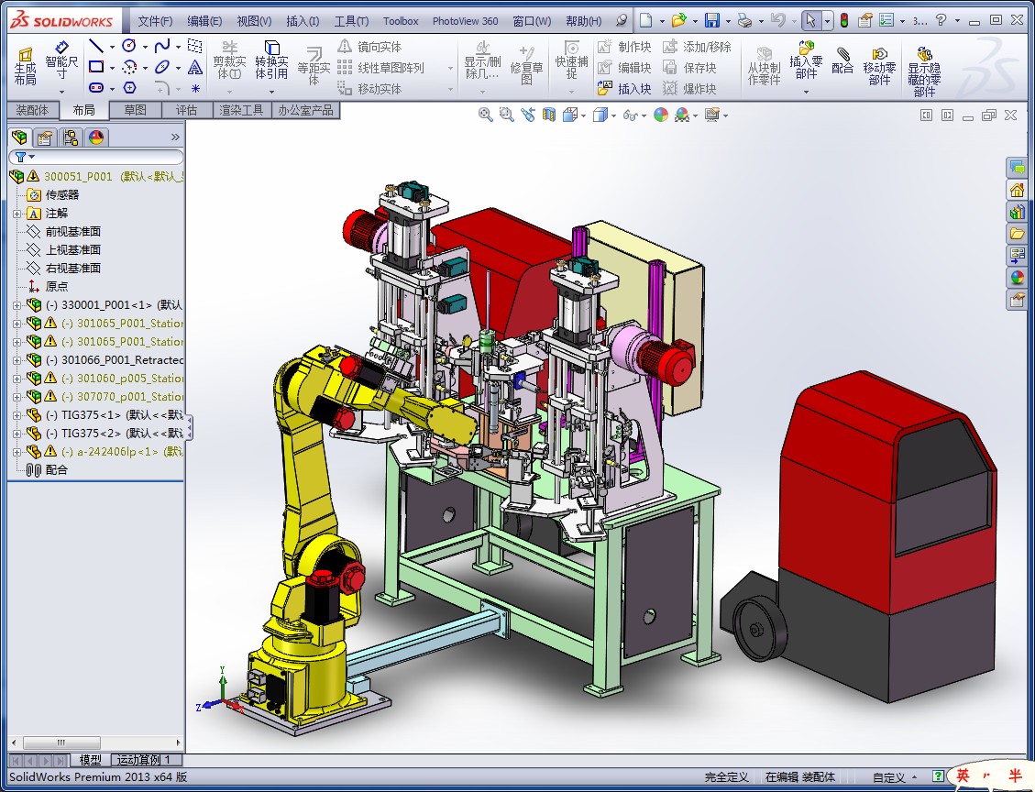Screen dimensions: 1035x792
Task: Click the 生成布局 create layout icon
Action: pyautogui.click(x=25, y=66)
